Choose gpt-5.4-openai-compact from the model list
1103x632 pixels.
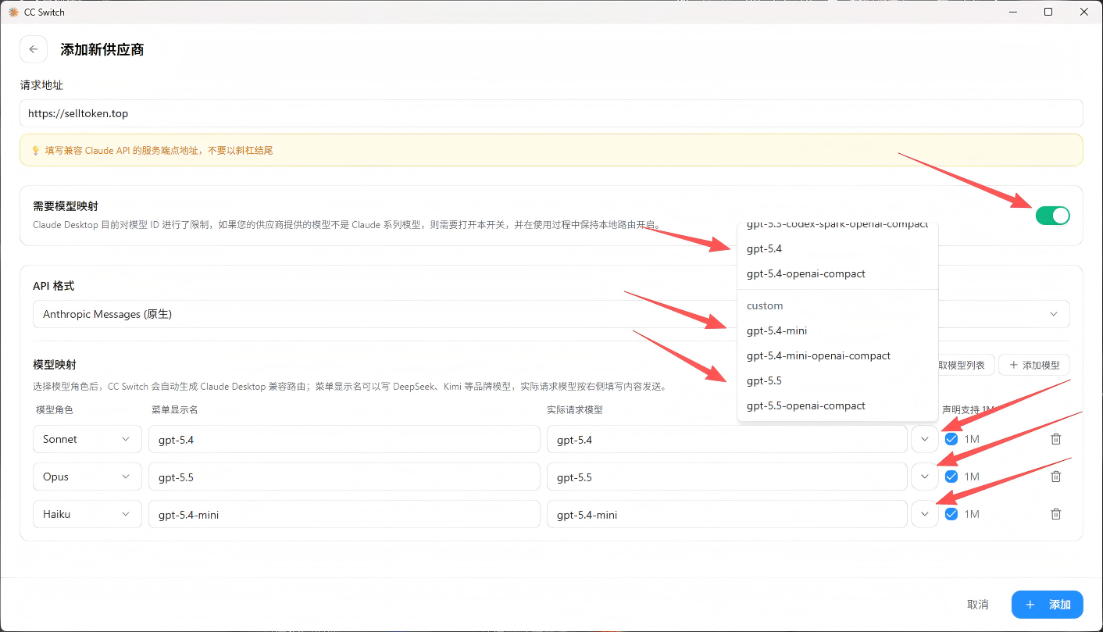point(837,273)
